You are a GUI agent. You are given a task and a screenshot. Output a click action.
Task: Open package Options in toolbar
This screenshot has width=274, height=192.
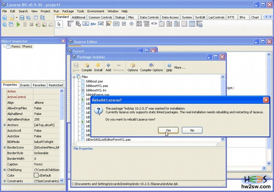(133, 67)
